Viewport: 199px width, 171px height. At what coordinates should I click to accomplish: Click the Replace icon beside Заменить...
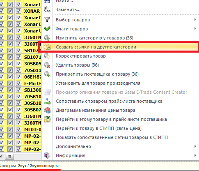[x=47, y=9]
